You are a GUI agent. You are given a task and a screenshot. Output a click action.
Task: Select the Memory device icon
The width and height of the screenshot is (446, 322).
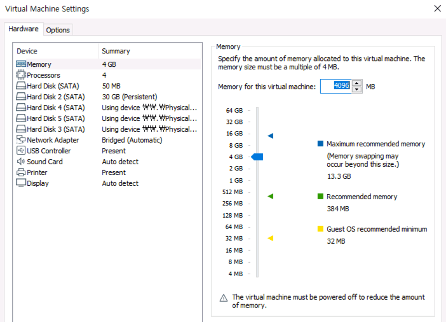click(x=21, y=64)
